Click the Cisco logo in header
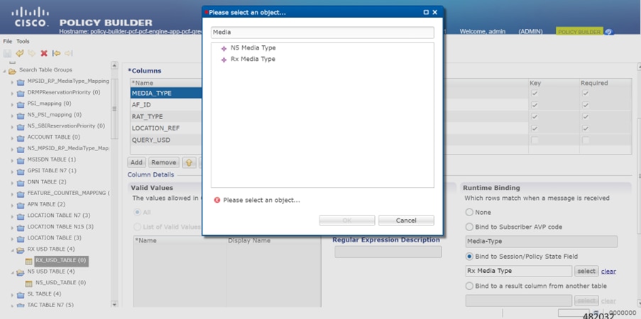The height and width of the screenshot is (319, 641). (x=31, y=17)
